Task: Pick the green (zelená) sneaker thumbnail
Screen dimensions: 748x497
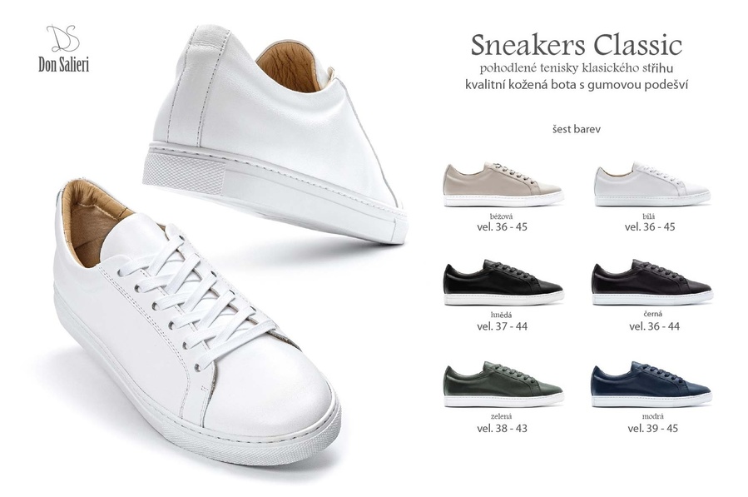Action: tap(503, 385)
